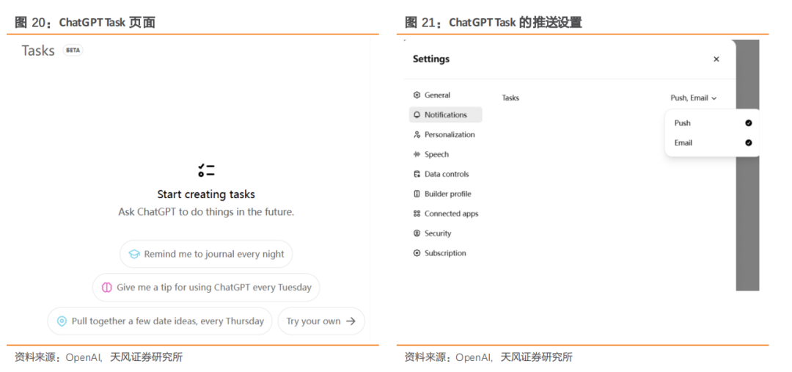Click the Tasks label in Notifications panel

point(510,98)
